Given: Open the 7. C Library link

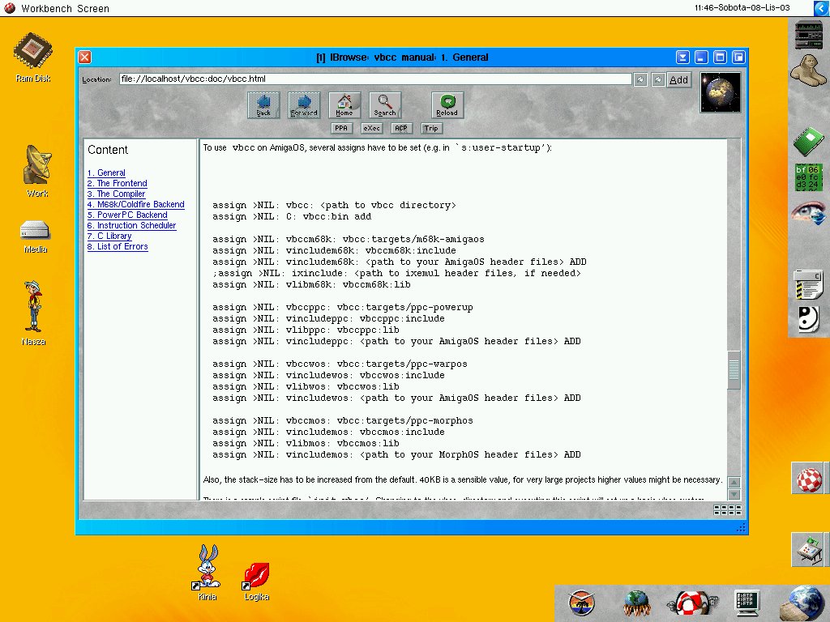Looking at the screenshot, I should [109, 236].
